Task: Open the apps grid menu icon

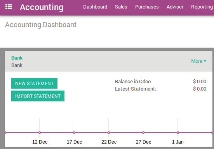Action: [9, 7]
